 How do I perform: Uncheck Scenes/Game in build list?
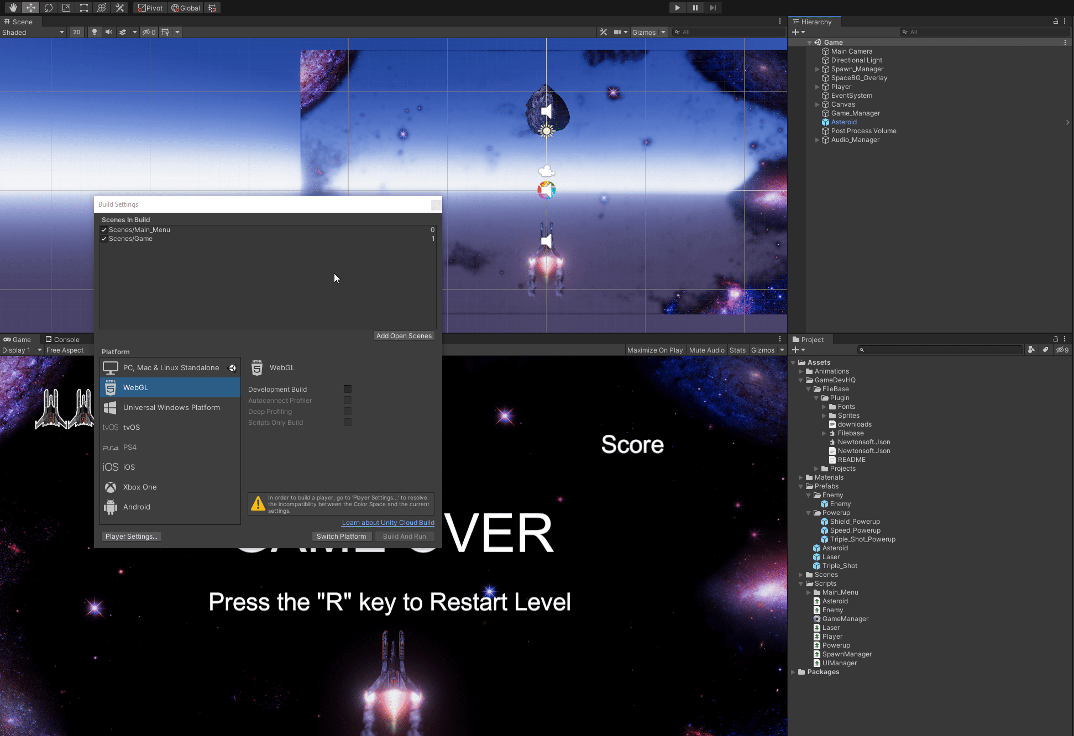tap(104, 239)
